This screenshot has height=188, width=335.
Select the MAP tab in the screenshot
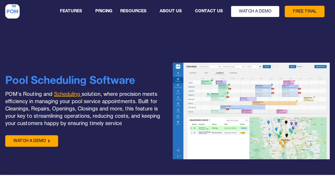pos(206,73)
